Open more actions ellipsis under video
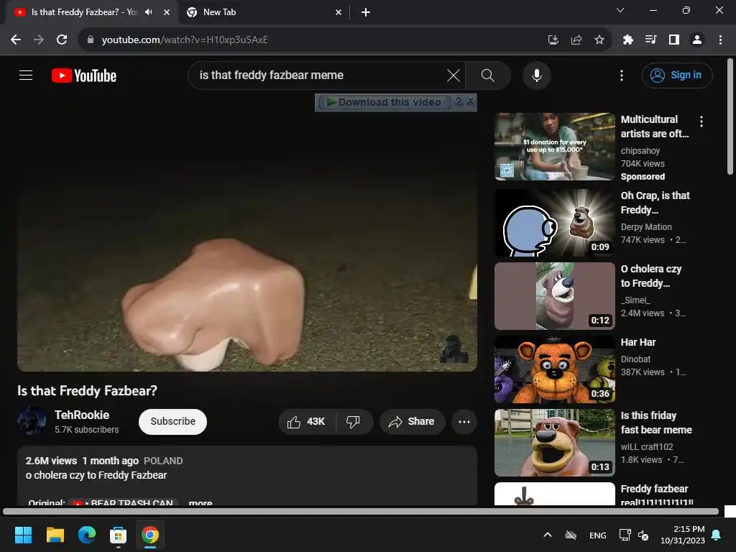This screenshot has height=552, width=736. tap(464, 421)
